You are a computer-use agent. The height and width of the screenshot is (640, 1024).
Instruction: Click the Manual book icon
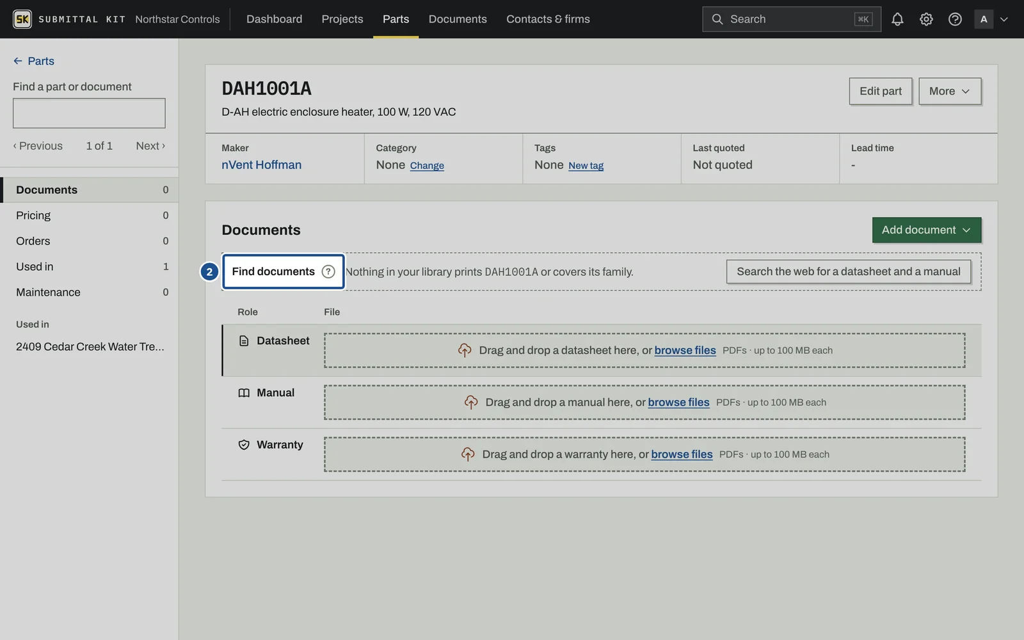pos(244,393)
